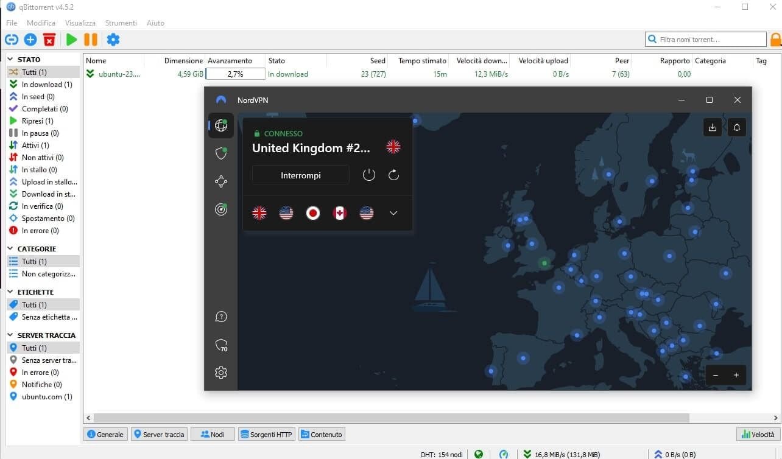Collapse the CATEGORIE section
Image resolution: width=782 pixels, height=459 pixels.
[x=11, y=249]
